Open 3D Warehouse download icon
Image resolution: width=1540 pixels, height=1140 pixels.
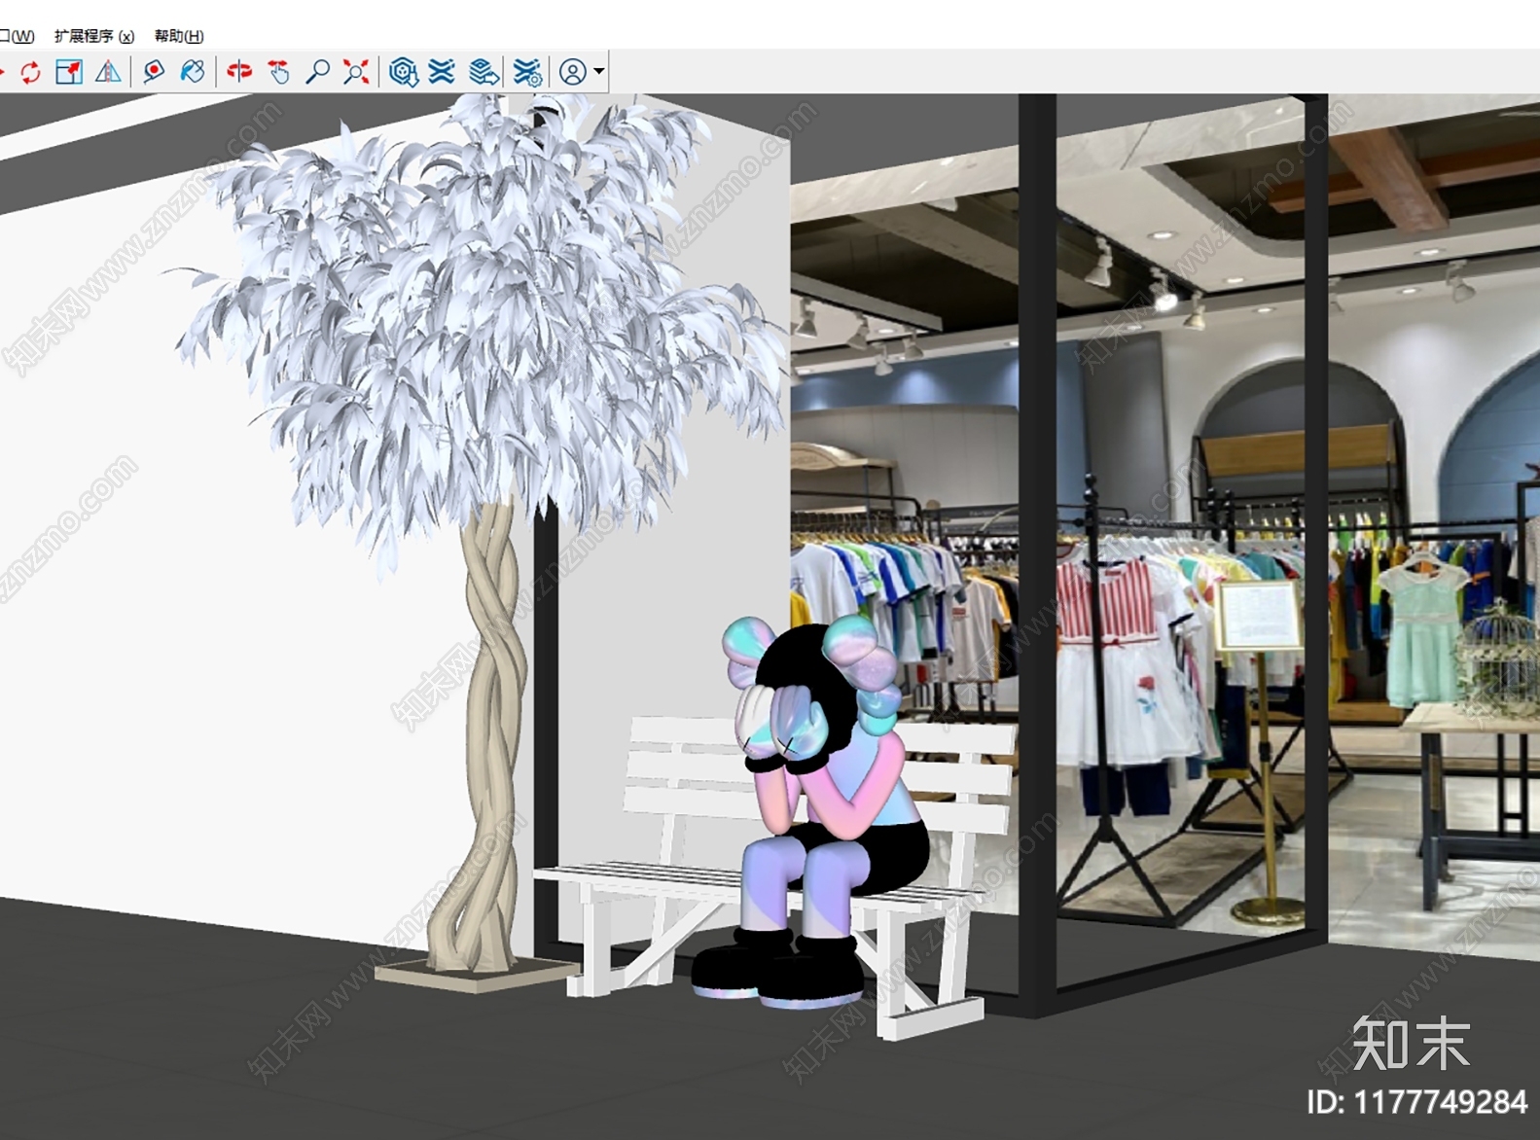click(403, 72)
